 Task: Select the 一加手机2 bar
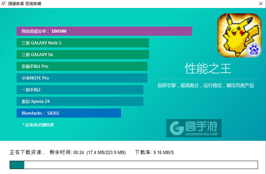coord(80,89)
